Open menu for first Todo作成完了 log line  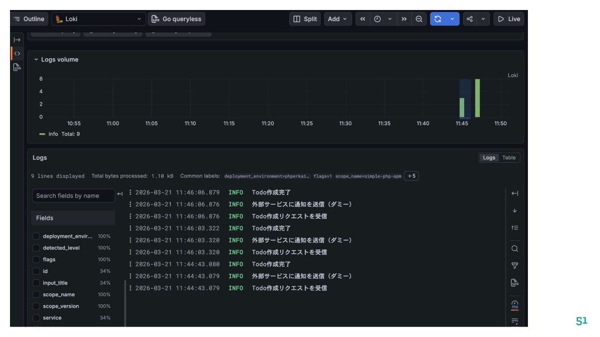(130, 192)
